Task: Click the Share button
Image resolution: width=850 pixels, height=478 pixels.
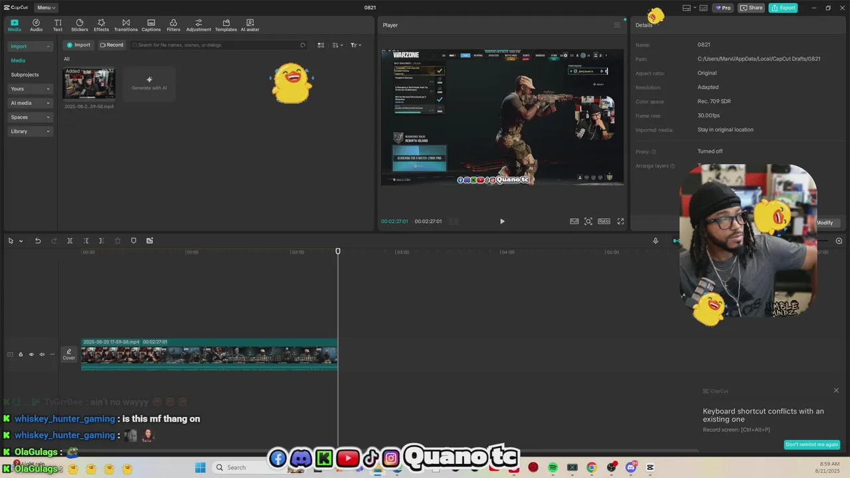Action: [x=752, y=8]
